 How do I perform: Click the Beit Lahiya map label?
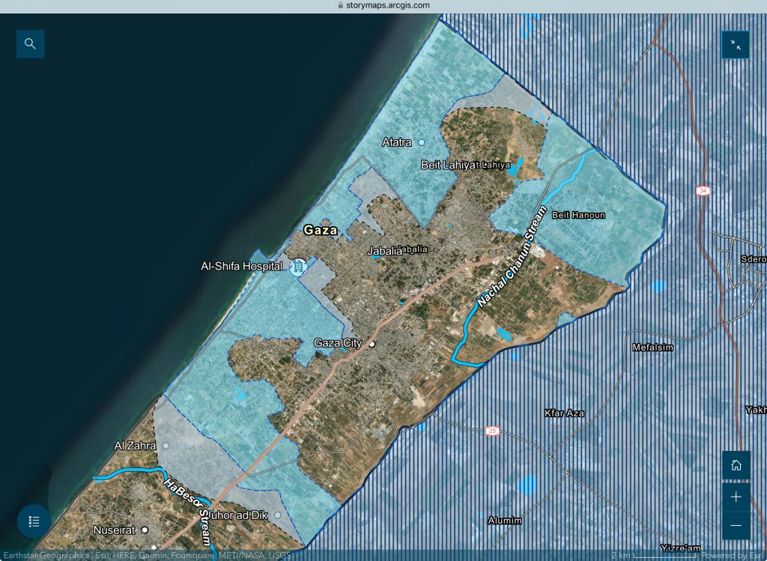[449, 165]
